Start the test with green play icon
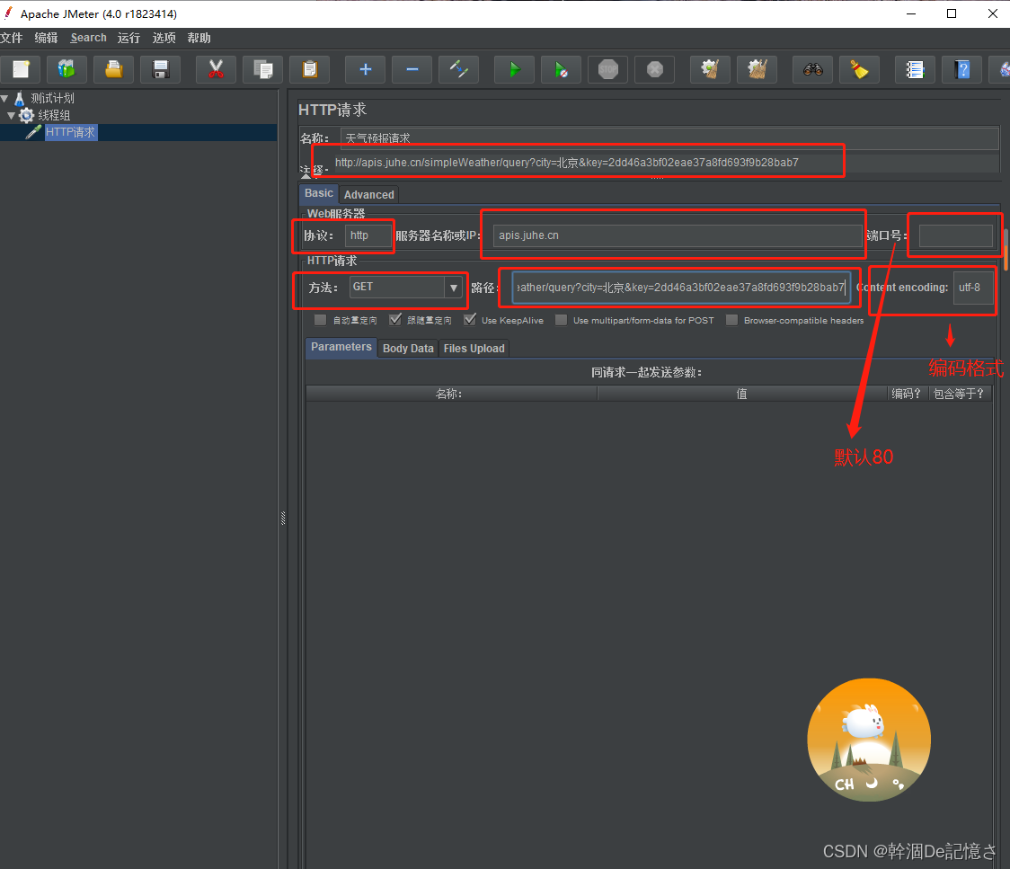Viewport: 1010px width, 869px height. (x=514, y=69)
